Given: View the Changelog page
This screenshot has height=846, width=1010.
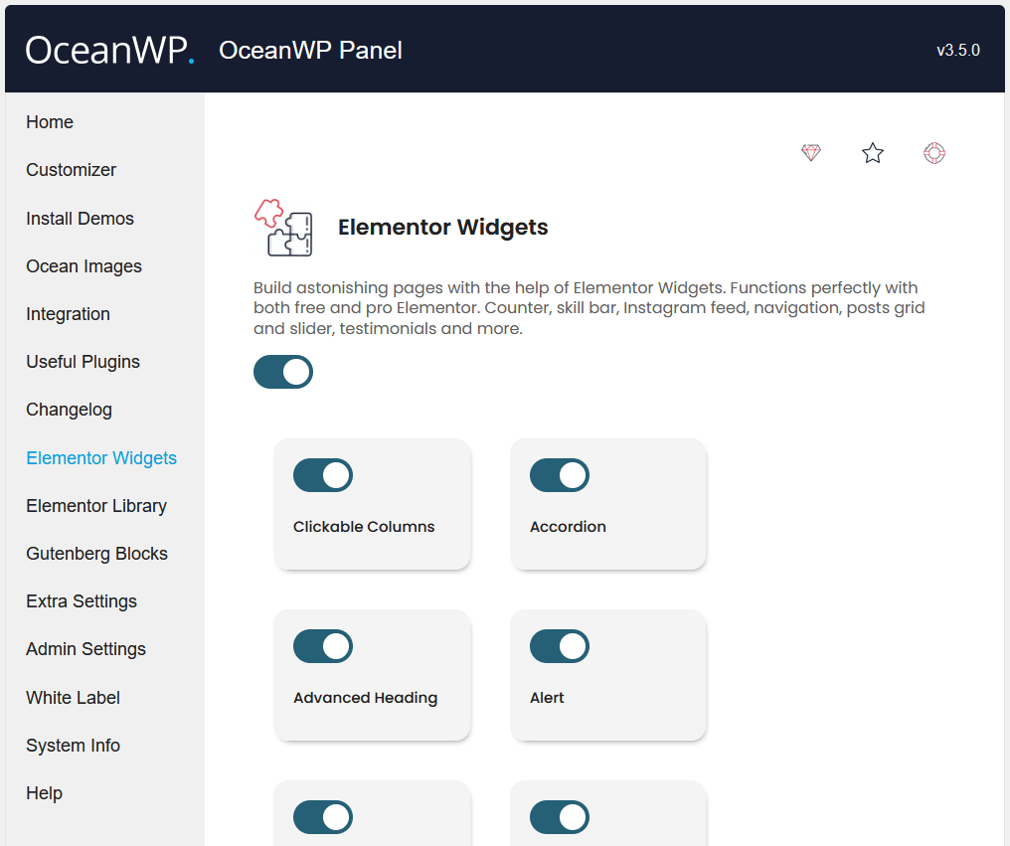Looking at the screenshot, I should (x=69, y=410).
